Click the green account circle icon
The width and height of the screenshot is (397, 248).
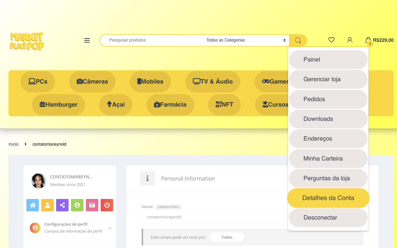click(x=77, y=205)
